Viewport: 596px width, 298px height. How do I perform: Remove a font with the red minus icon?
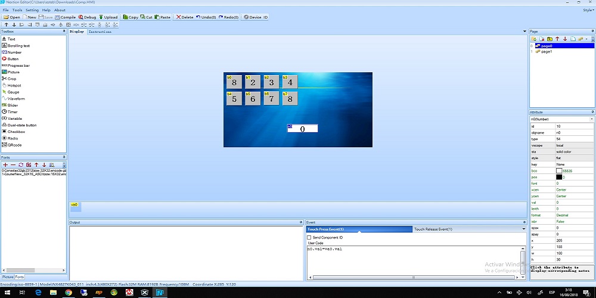pyautogui.click(x=13, y=165)
